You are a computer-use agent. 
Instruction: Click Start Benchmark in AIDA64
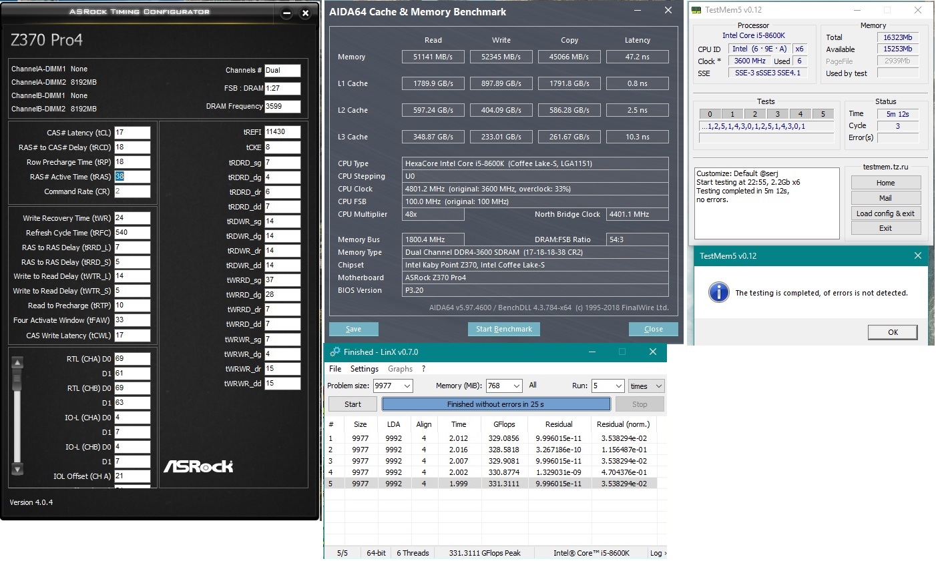pyautogui.click(x=504, y=329)
